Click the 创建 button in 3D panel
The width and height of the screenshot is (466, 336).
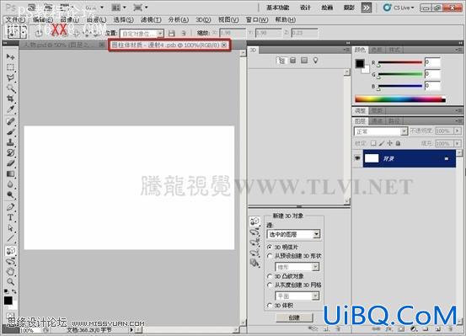click(294, 317)
